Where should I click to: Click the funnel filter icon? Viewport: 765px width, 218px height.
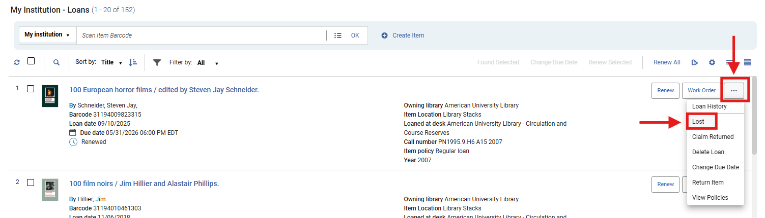157,62
